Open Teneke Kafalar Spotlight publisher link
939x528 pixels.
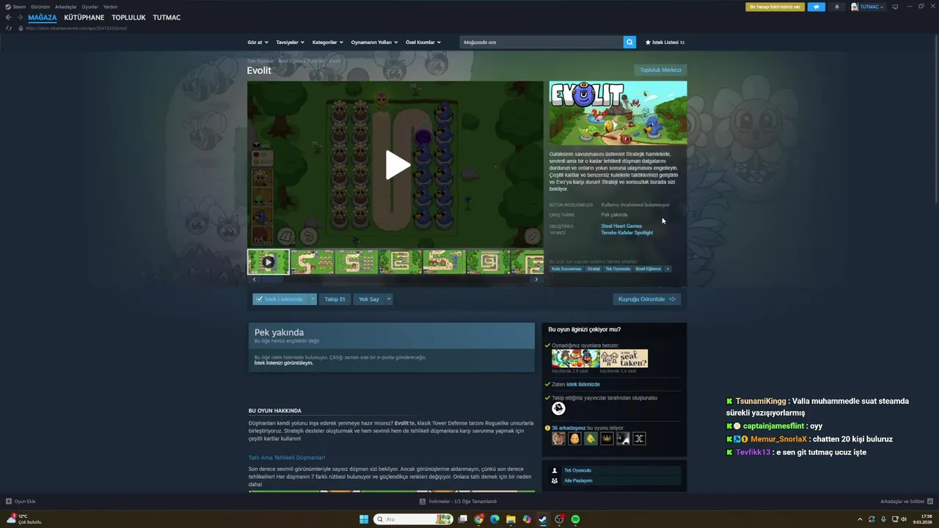click(x=626, y=232)
